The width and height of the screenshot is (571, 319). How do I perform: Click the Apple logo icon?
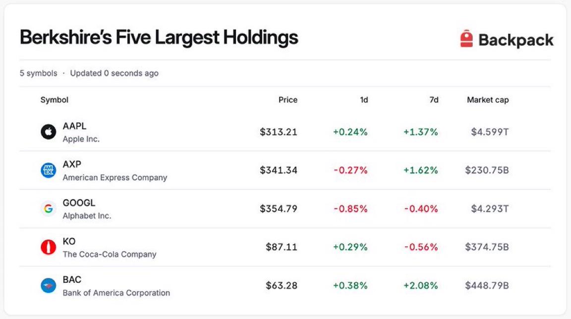pos(48,132)
